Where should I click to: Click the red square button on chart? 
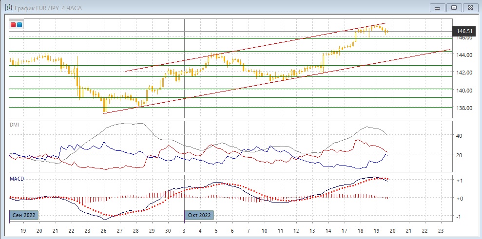(x=13, y=24)
